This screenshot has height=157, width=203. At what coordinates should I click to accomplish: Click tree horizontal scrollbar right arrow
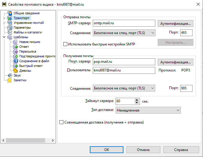click(x=53, y=140)
